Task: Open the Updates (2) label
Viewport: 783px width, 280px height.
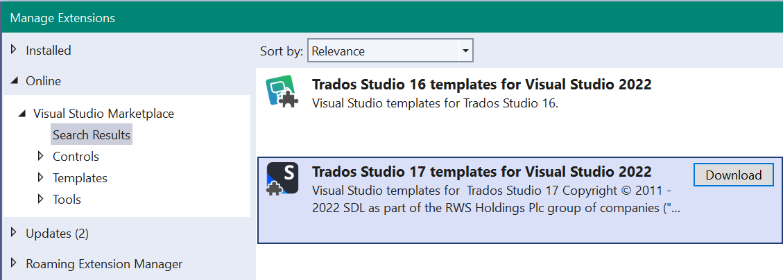Action: (57, 234)
